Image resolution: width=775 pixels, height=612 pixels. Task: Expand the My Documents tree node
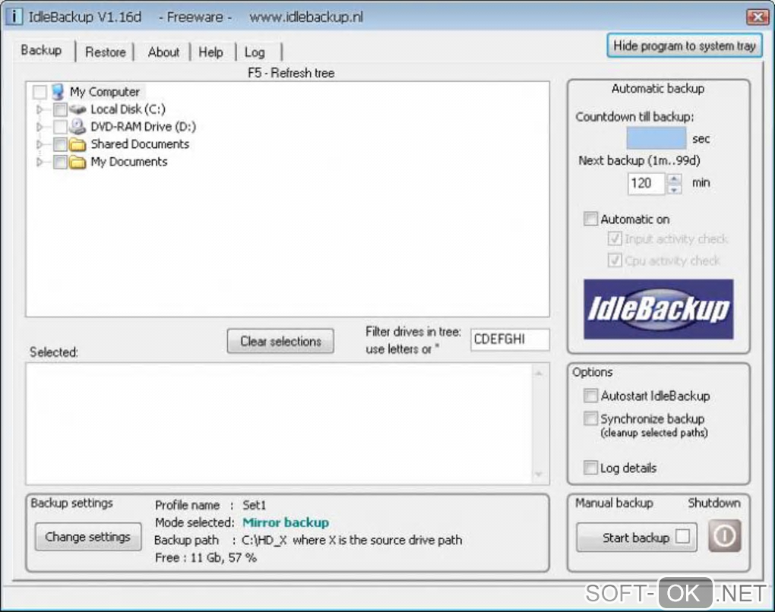[x=40, y=162]
